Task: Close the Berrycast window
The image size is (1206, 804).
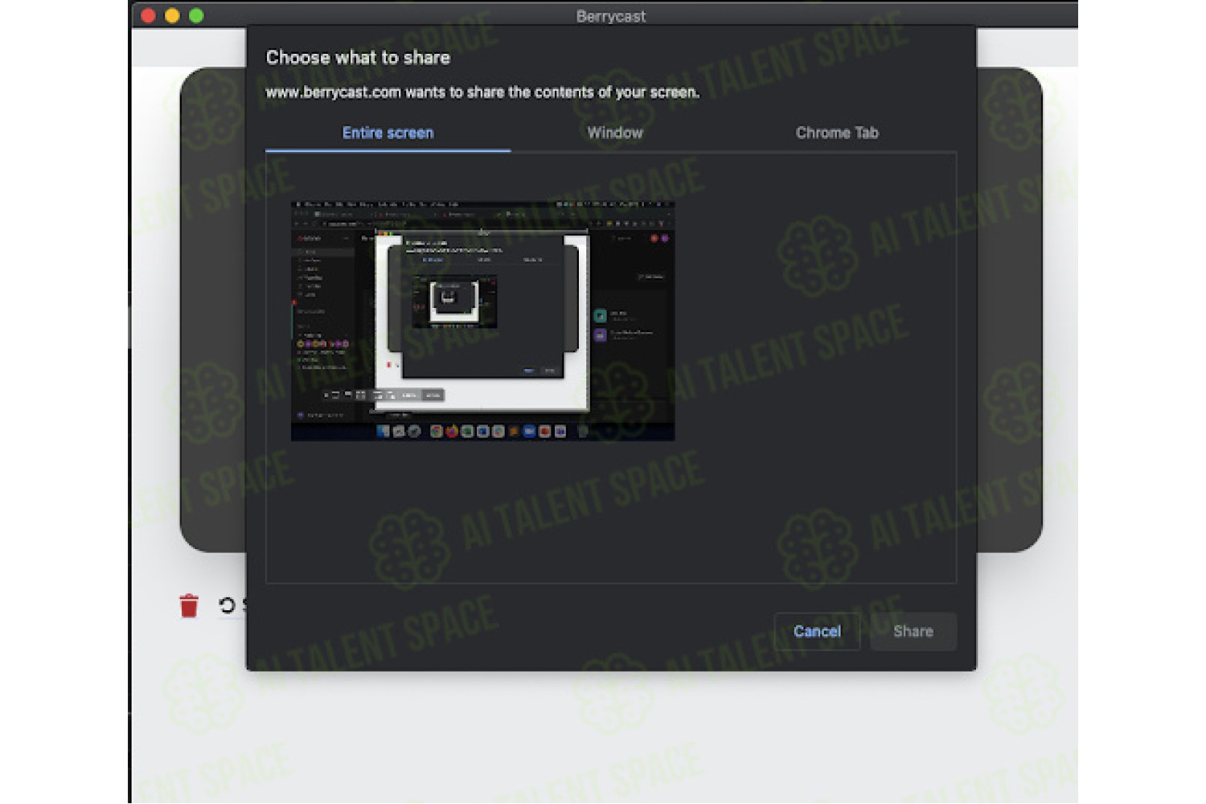Action: pos(148,15)
